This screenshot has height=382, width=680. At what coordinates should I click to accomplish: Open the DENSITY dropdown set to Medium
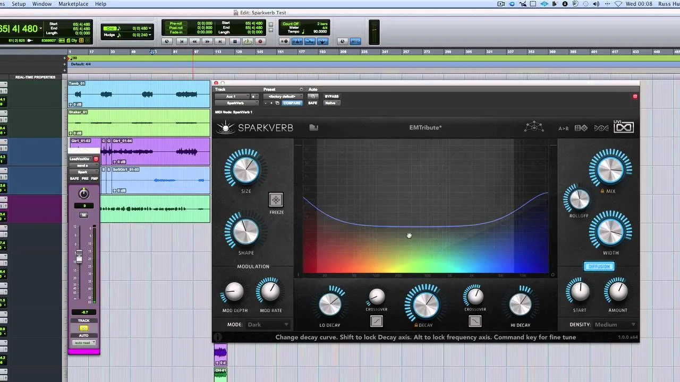pos(615,325)
